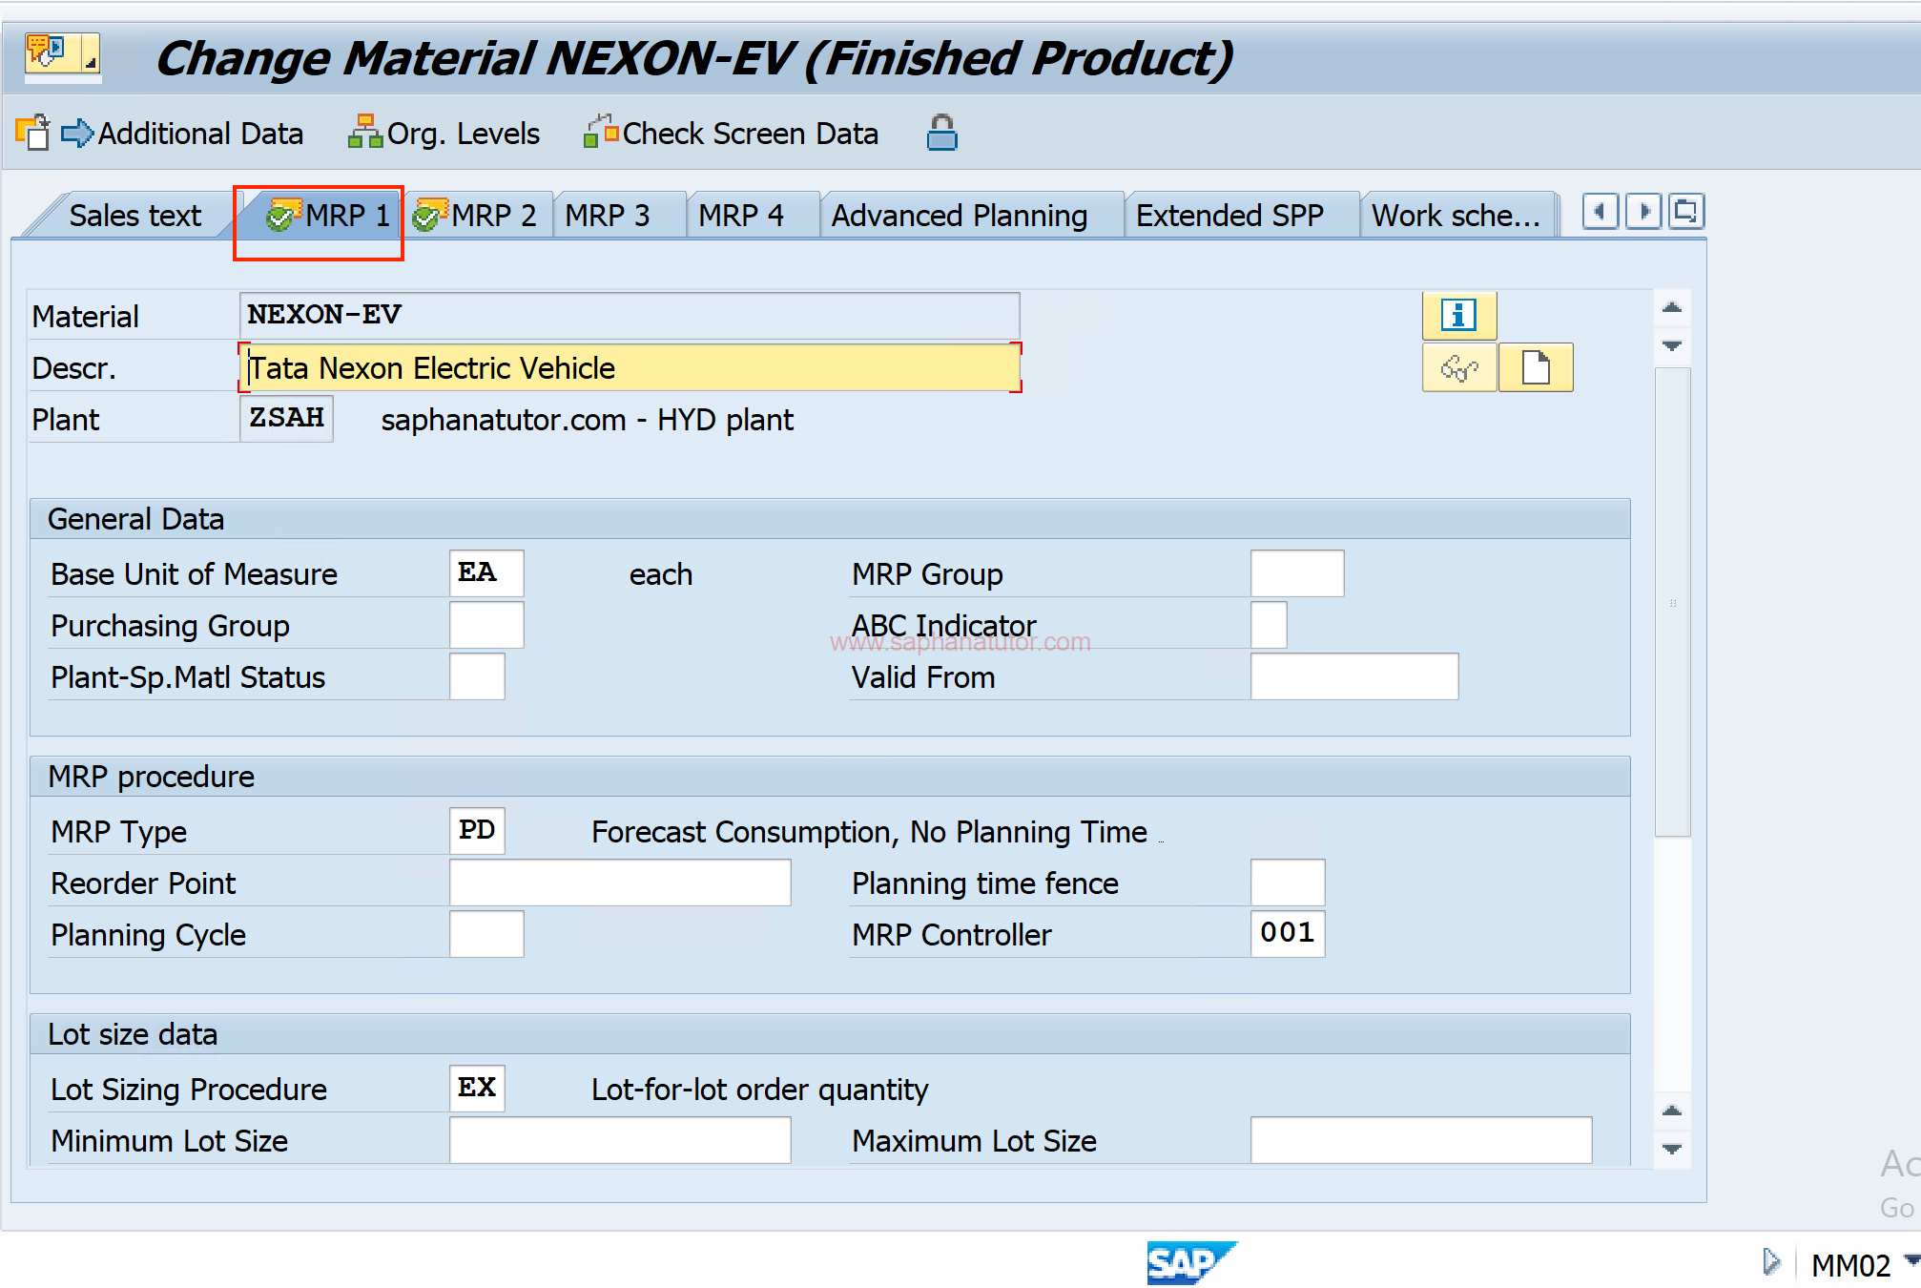Click the 'Lot-for-lot order quantity' text

(759, 1090)
